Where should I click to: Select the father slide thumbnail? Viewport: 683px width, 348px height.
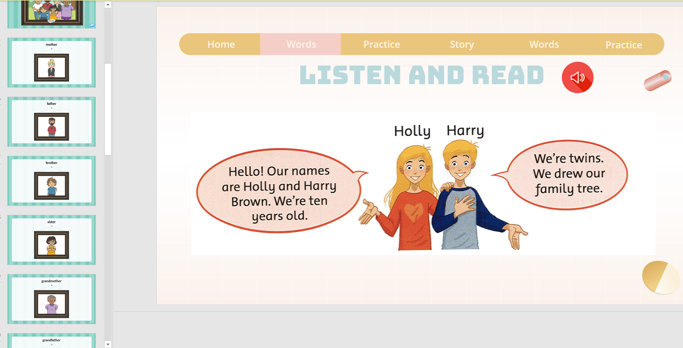52,122
